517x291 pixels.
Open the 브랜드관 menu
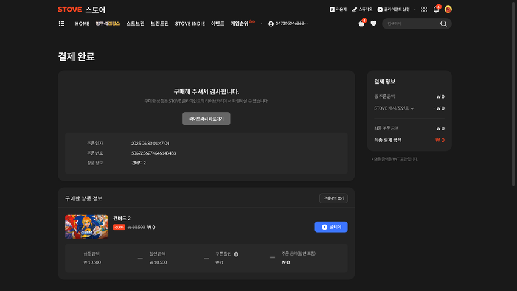click(x=159, y=23)
